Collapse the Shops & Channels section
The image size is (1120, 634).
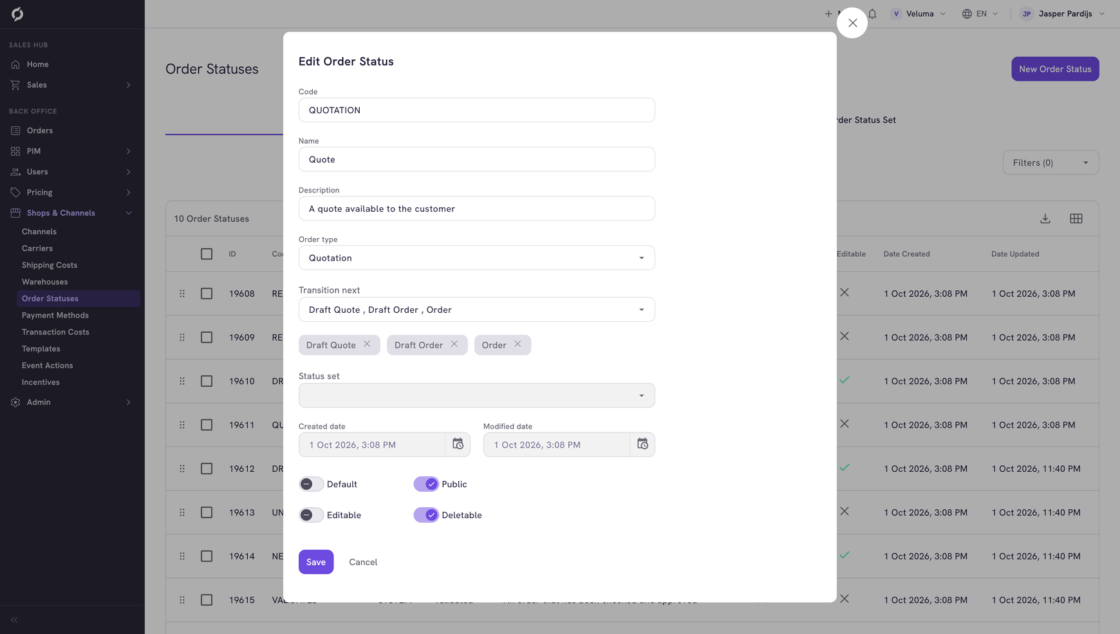pyautogui.click(x=129, y=213)
